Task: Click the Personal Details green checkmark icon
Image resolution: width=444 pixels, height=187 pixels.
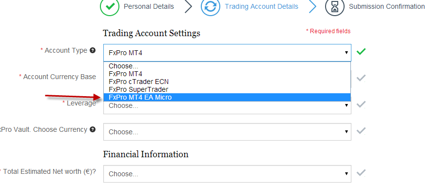Action: coord(109,6)
